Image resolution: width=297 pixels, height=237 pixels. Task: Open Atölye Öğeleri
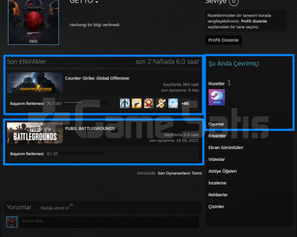(x=222, y=171)
